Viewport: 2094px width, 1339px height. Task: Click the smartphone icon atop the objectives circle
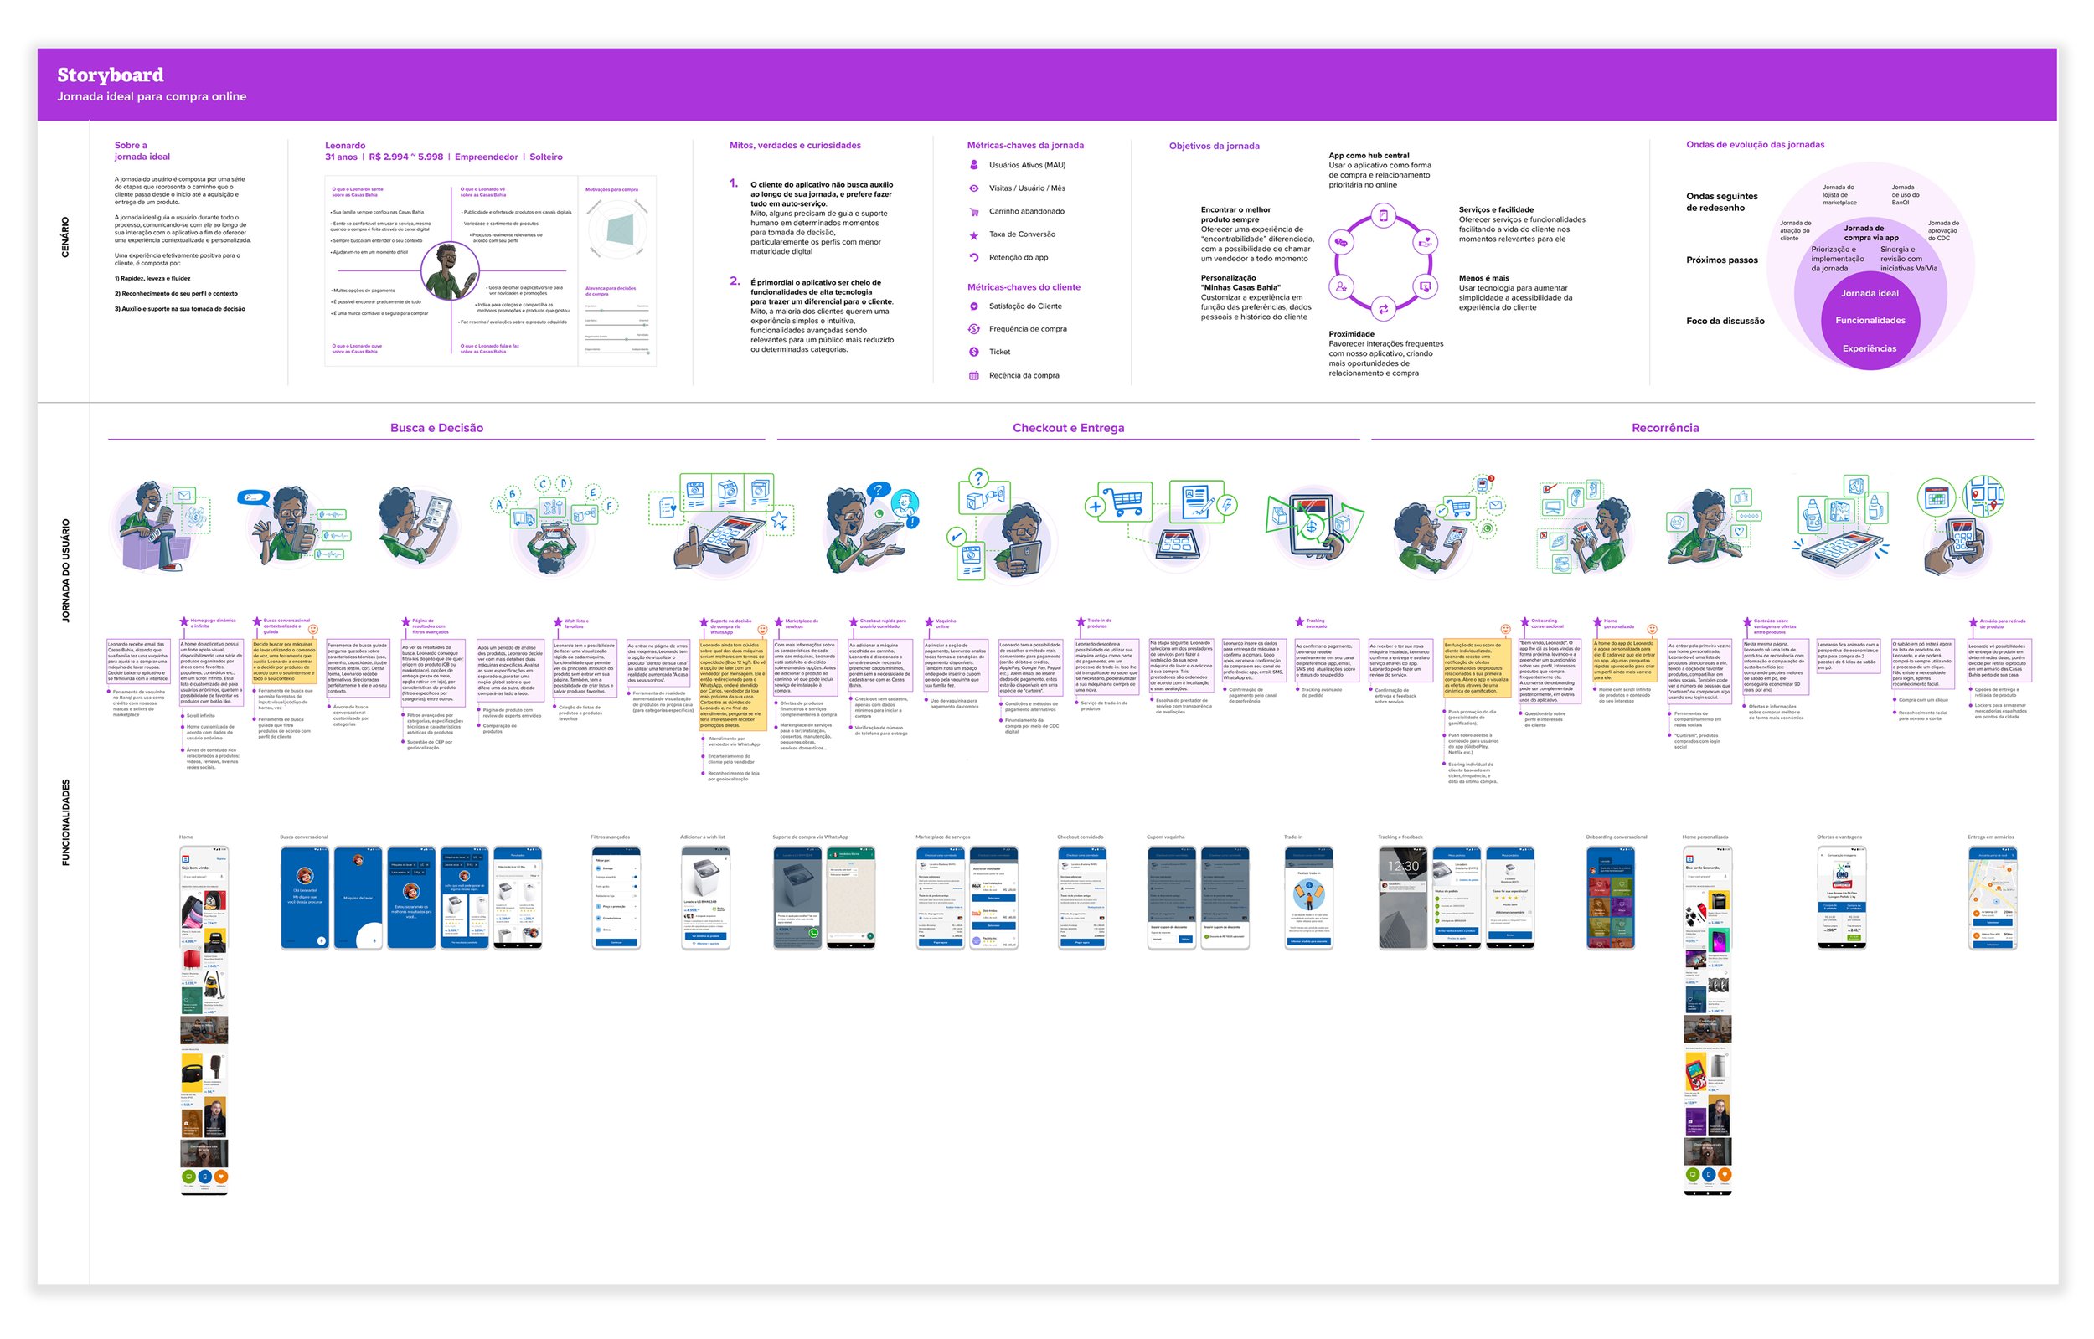click(x=1383, y=216)
